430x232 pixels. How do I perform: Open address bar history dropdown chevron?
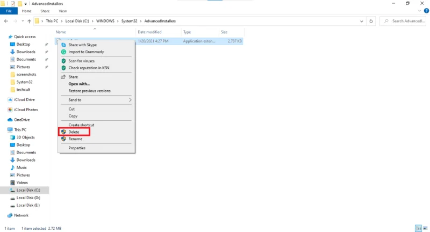[x=361, y=21]
